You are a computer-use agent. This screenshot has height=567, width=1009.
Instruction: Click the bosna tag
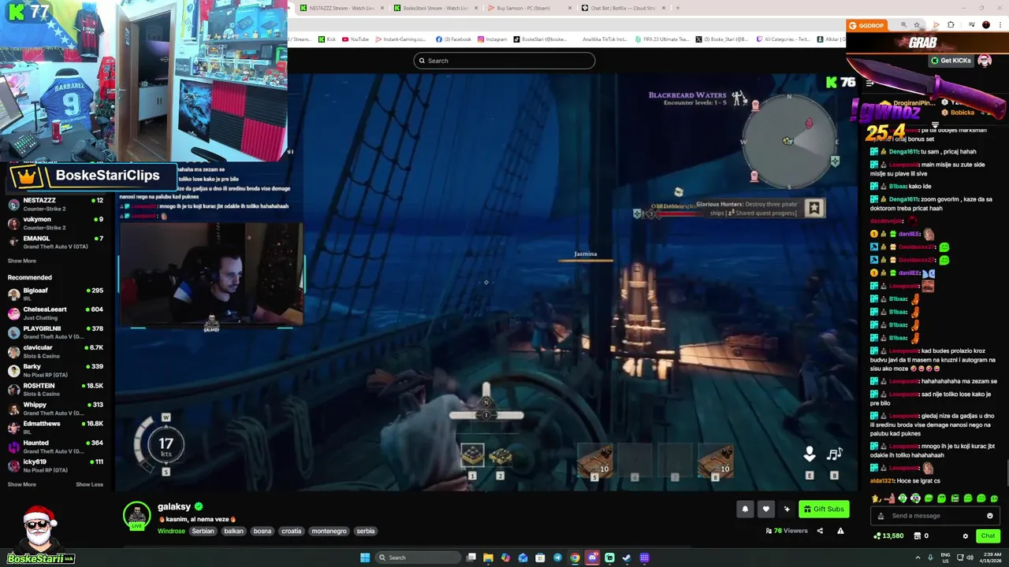click(x=262, y=531)
